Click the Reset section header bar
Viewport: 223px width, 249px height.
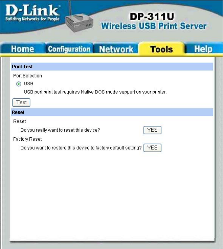[x=112, y=112]
